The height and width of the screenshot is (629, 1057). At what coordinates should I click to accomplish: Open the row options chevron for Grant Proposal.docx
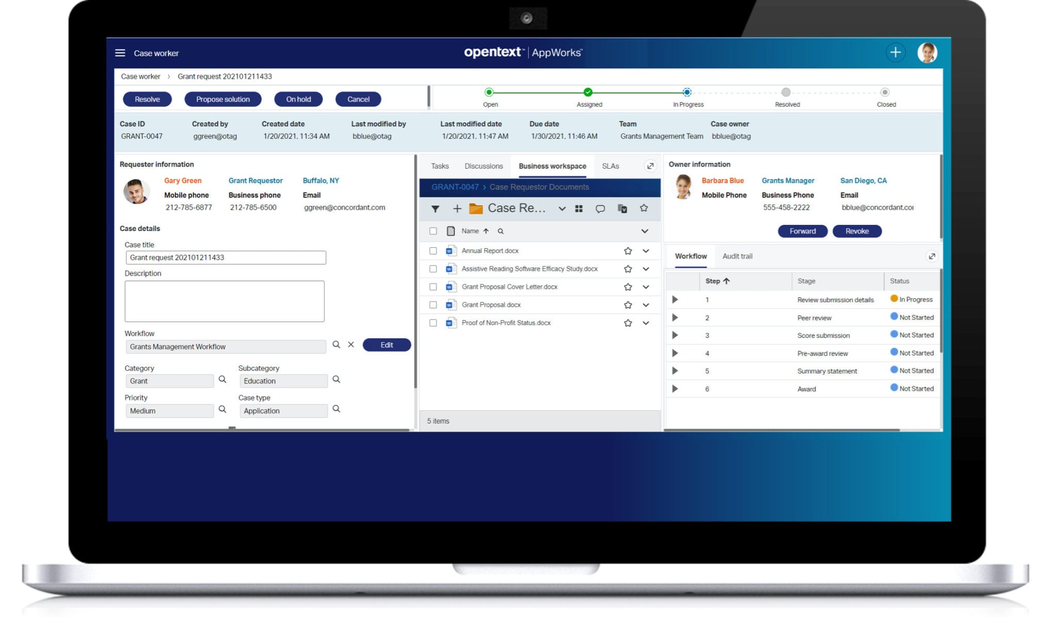click(646, 305)
